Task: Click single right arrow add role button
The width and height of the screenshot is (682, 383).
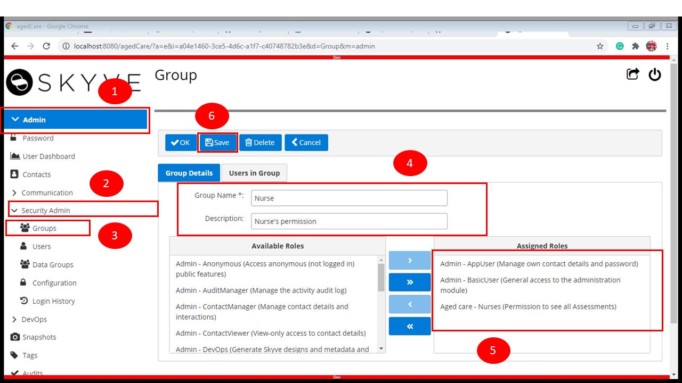Action: click(x=410, y=260)
